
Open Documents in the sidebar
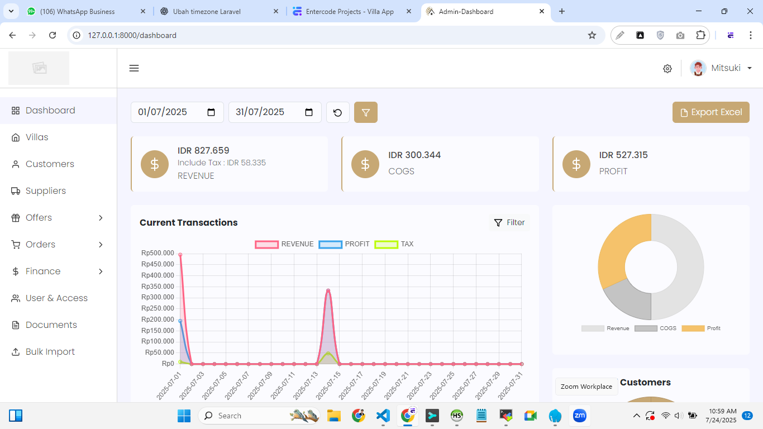(58, 325)
